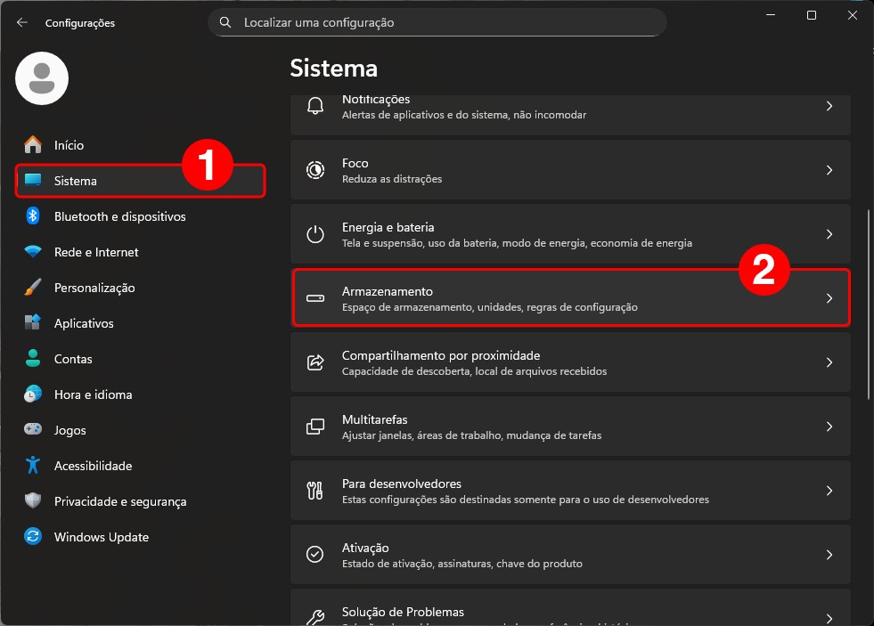
Task: Expand Armazenamento using its chevron arrow
Action: pyautogui.click(x=829, y=298)
